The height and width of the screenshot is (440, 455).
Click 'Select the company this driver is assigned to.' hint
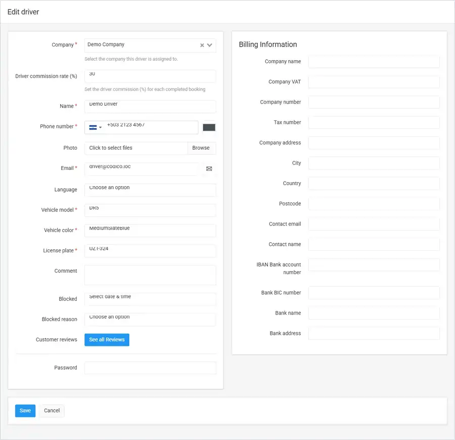click(131, 59)
